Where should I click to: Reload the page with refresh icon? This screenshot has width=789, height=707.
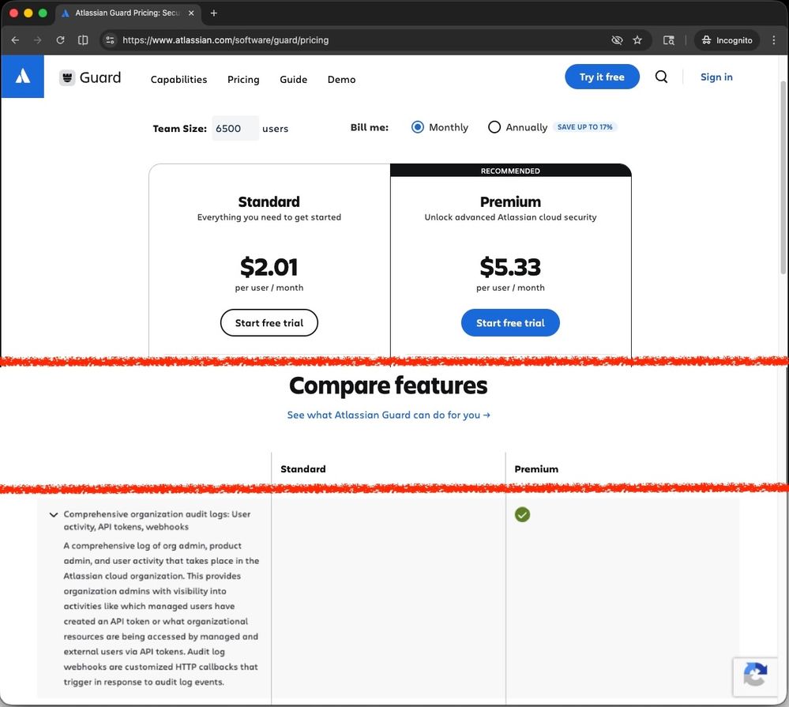60,40
